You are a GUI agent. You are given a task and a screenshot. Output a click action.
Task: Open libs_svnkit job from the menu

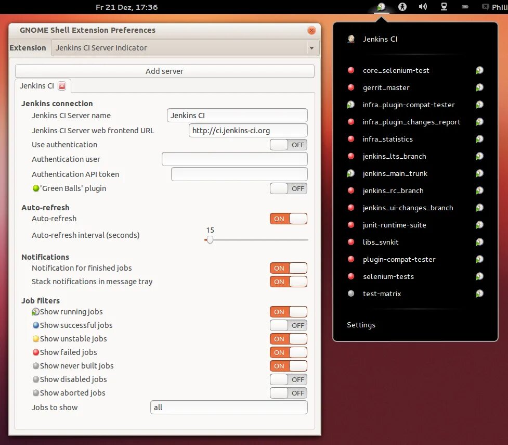point(381,243)
